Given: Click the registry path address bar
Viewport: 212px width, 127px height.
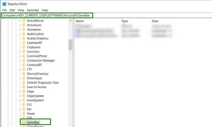Looking at the screenshot, I should pyautogui.click(x=85, y=15).
